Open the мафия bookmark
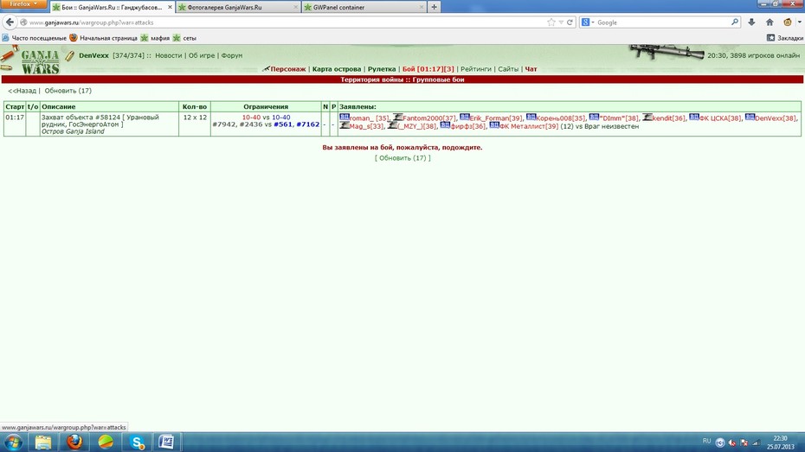Screen dimensions: 805x452 click(x=155, y=38)
